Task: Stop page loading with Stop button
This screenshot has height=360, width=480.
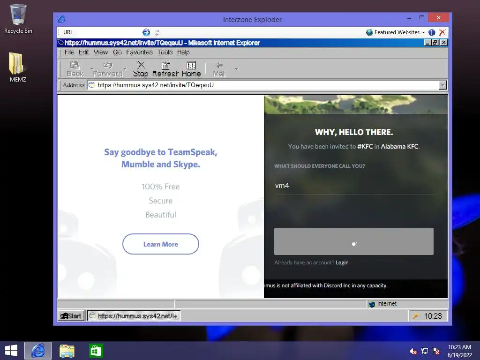Action: click(141, 69)
